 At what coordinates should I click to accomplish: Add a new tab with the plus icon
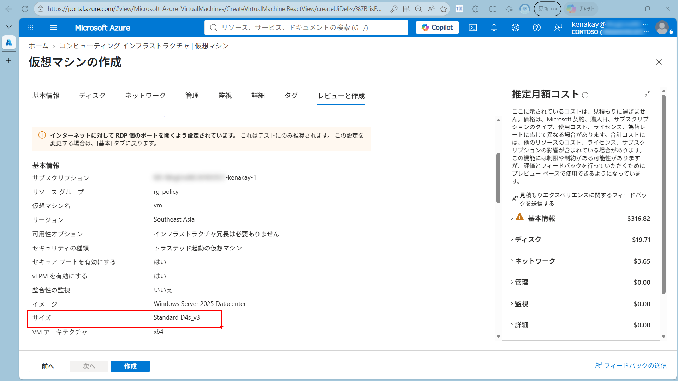click(9, 60)
